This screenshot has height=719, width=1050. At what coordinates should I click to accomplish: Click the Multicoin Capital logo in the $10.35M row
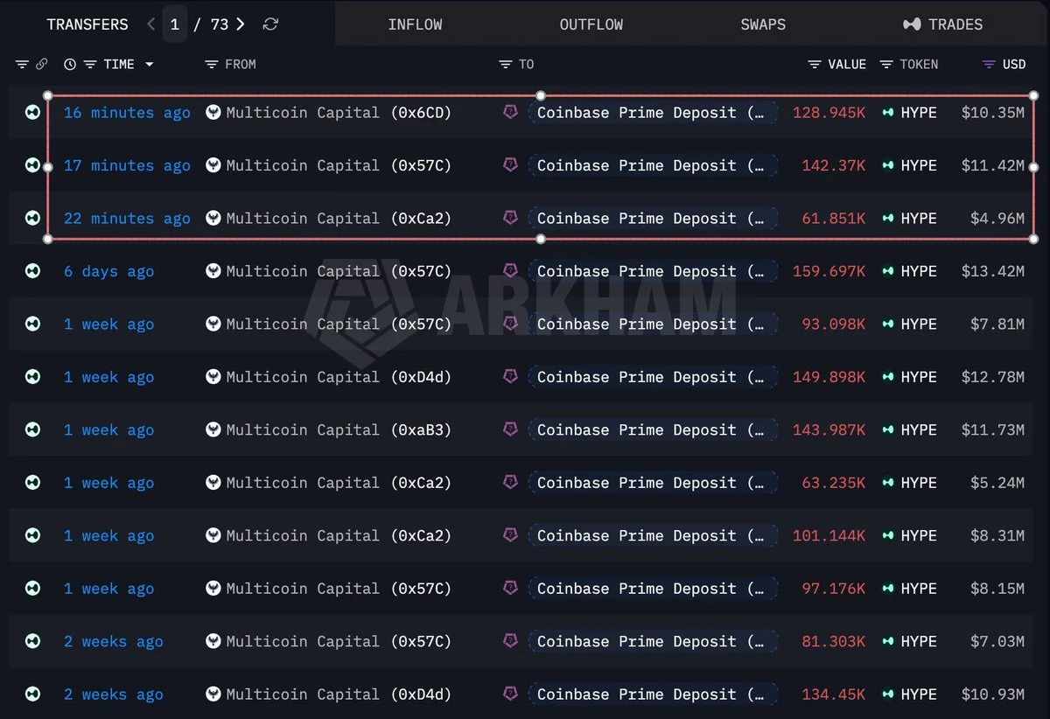point(213,112)
